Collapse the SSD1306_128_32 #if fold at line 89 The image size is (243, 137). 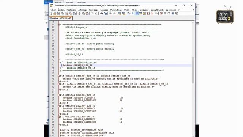pyautogui.click(x=58, y=106)
